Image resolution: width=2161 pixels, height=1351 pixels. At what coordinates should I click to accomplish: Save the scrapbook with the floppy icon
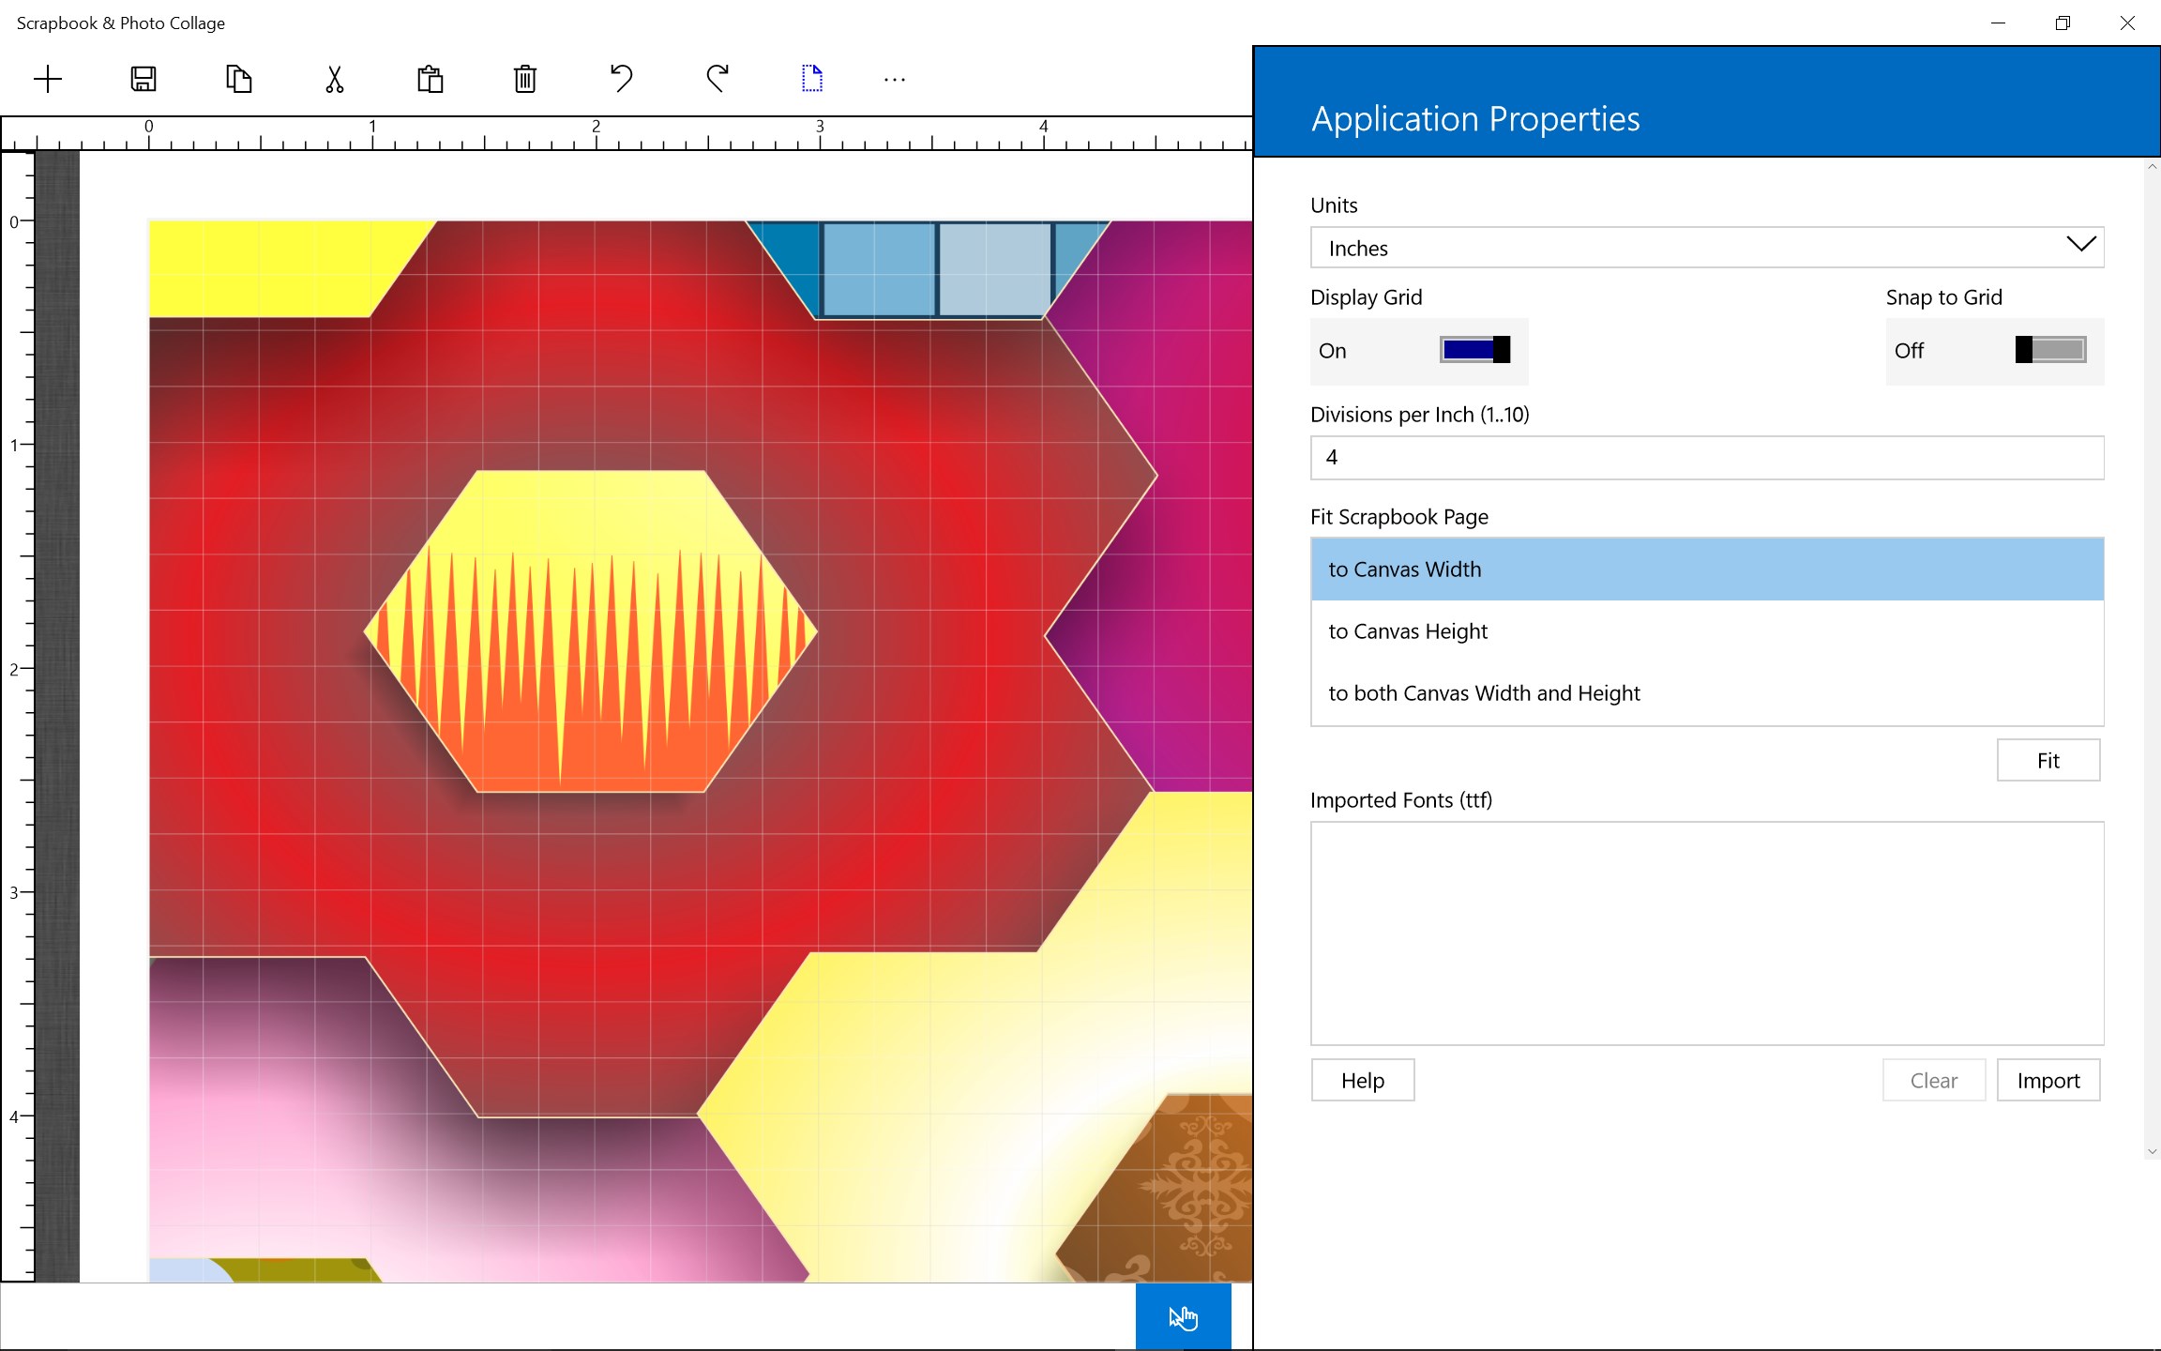pos(144,79)
